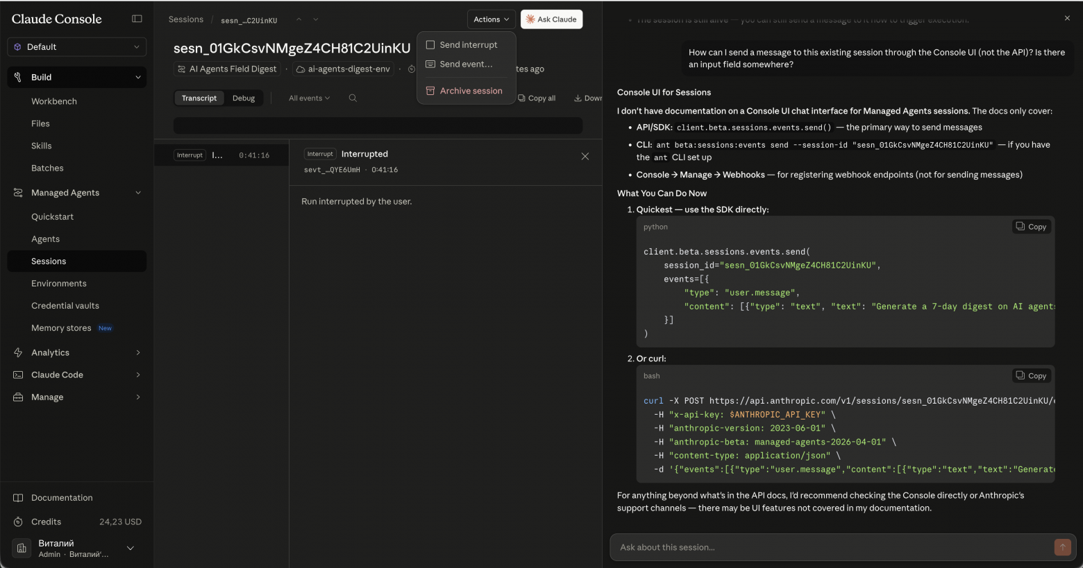Open Memory stores
1083x568 pixels.
click(x=61, y=327)
